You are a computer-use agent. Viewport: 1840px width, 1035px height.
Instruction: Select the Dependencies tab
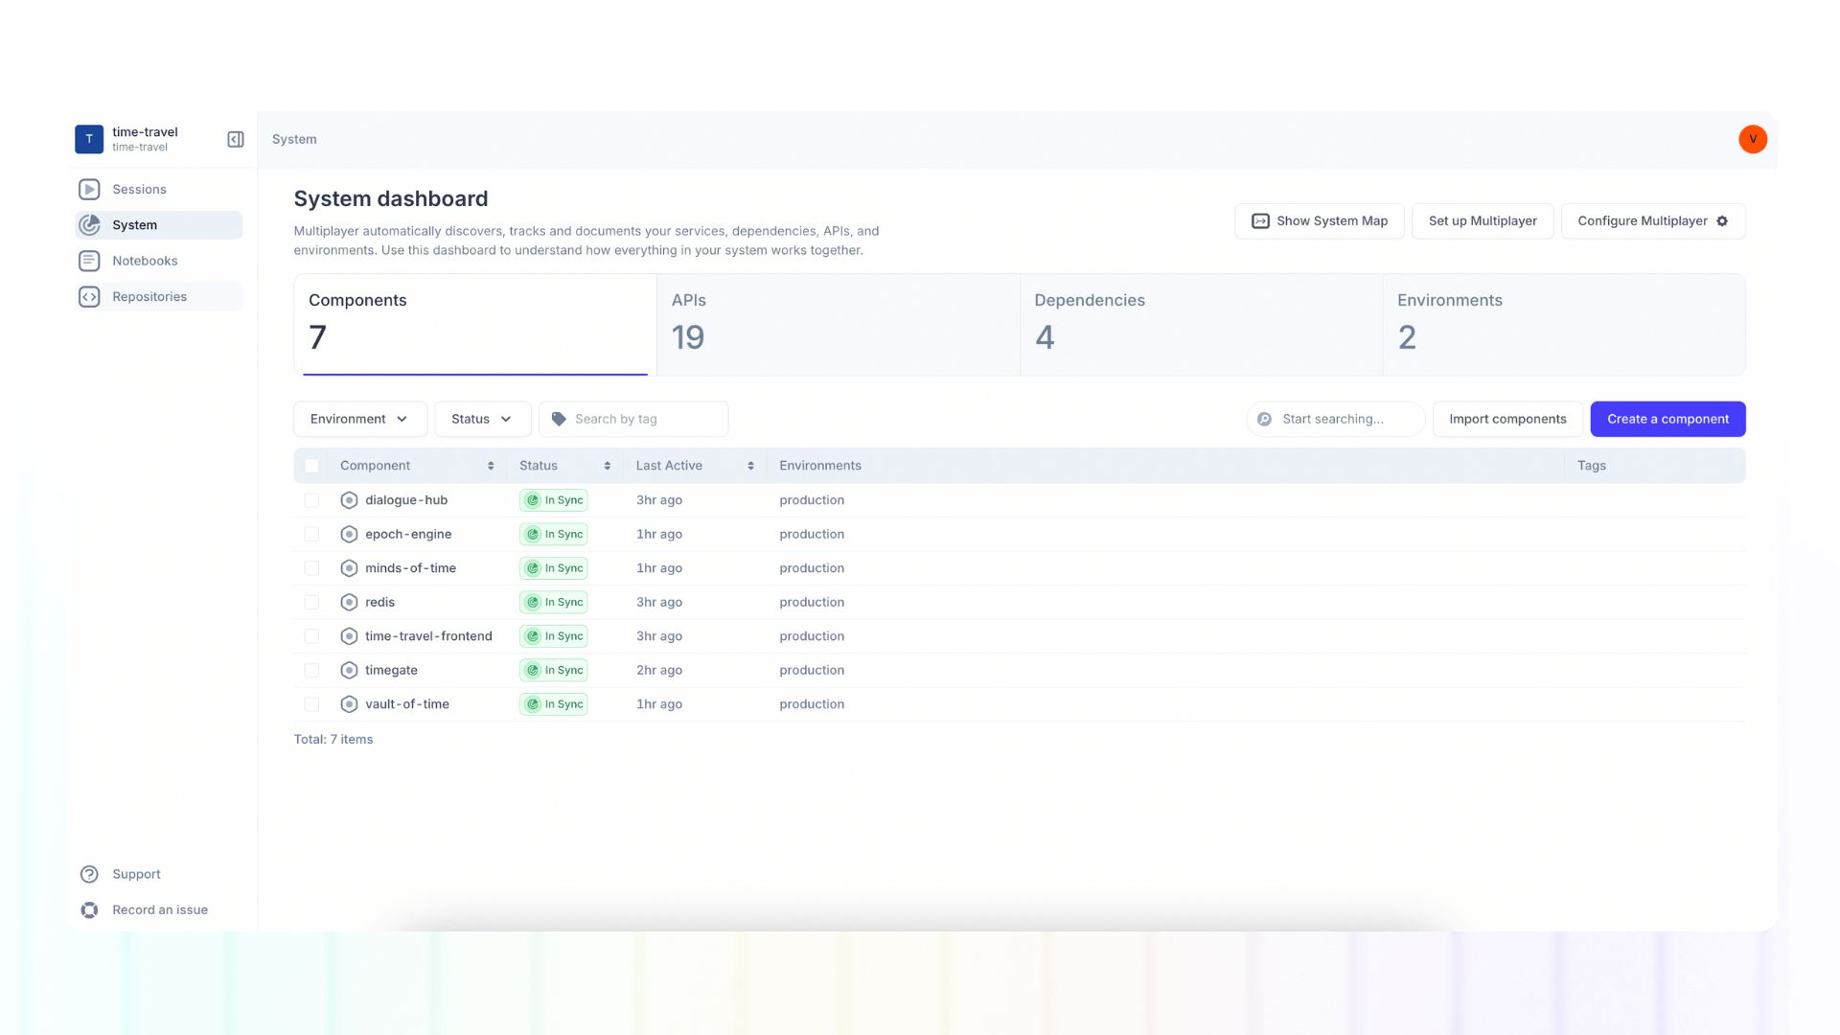point(1200,325)
